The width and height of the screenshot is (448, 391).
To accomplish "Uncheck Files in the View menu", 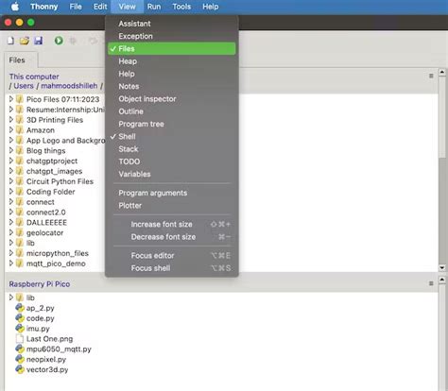I will (172, 49).
